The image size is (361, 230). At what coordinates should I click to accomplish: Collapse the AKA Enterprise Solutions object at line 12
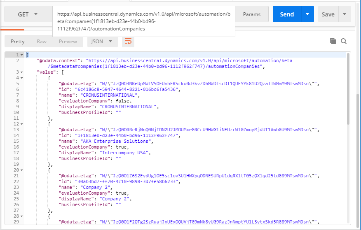coord(21,124)
